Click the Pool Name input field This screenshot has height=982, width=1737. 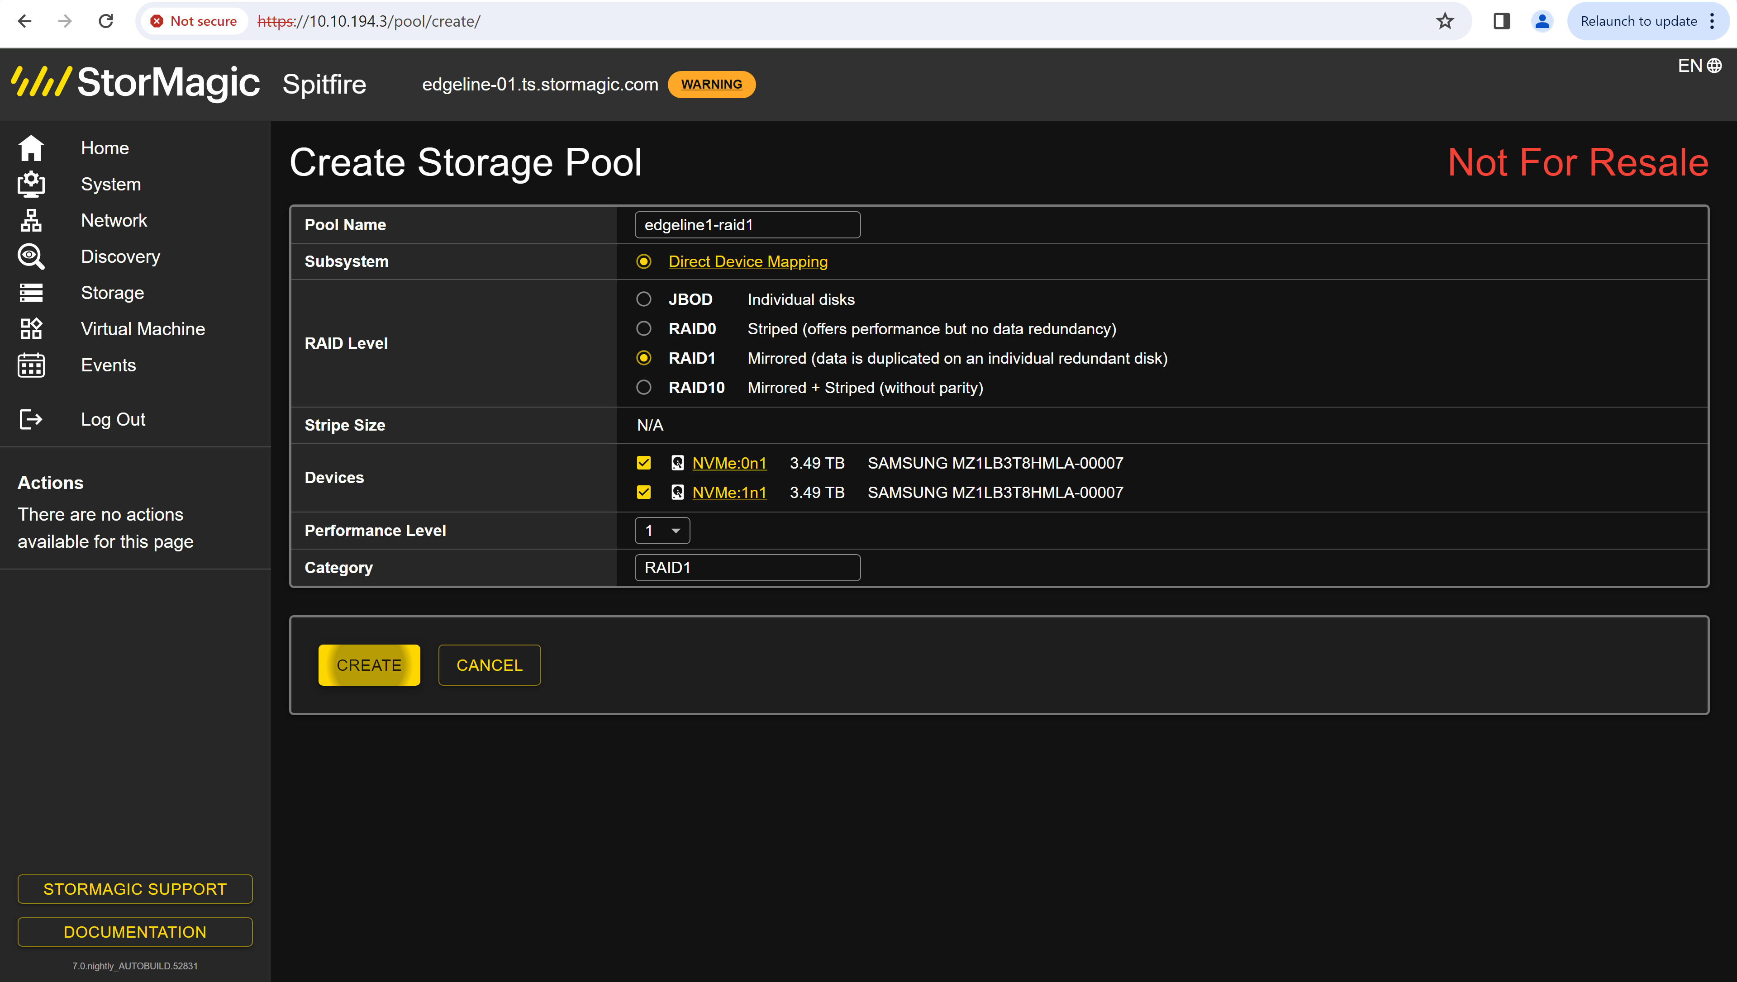(x=747, y=225)
